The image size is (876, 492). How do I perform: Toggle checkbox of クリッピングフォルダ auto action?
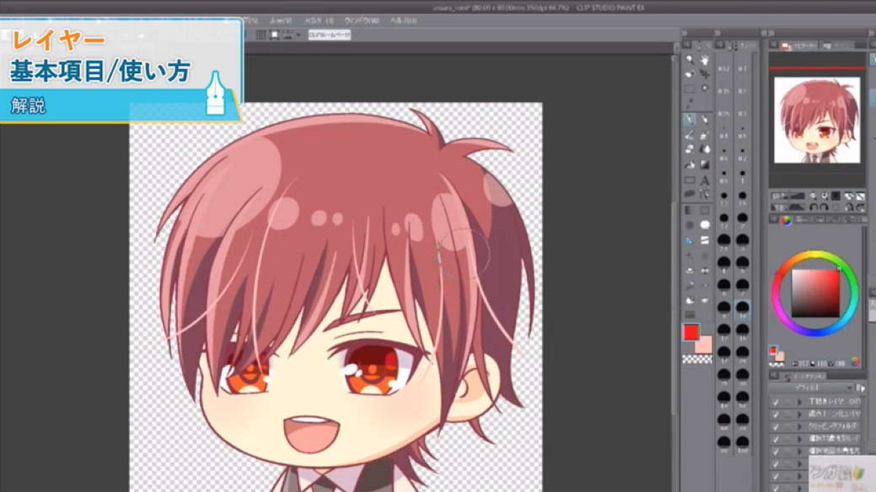775,426
